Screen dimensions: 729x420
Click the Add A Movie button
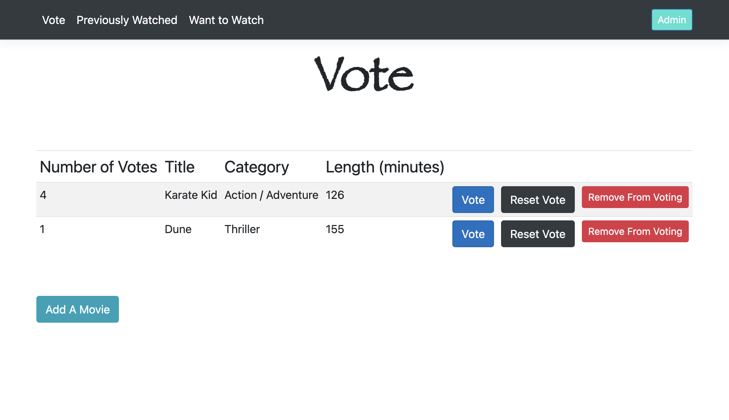coord(78,309)
